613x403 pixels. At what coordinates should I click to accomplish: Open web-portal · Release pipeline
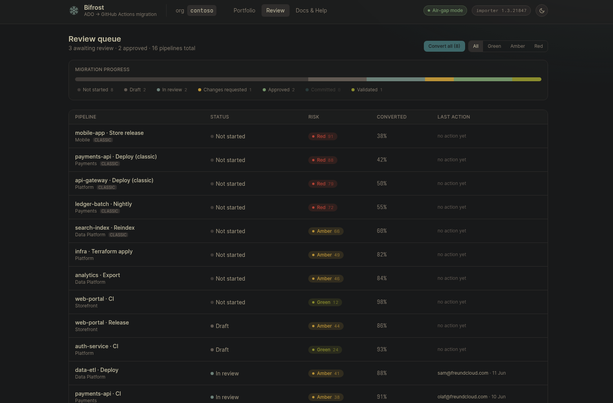point(102,323)
